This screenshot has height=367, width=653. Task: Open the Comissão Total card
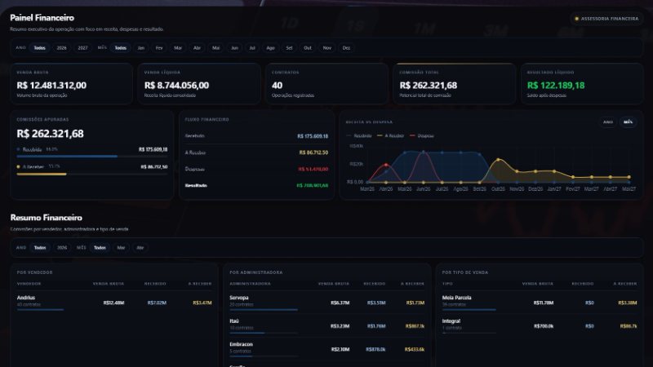click(x=455, y=84)
